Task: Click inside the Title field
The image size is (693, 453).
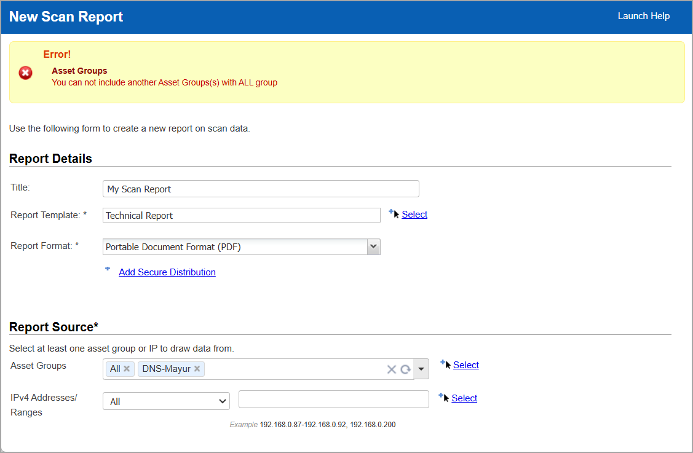Action: click(x=260, y=188)
